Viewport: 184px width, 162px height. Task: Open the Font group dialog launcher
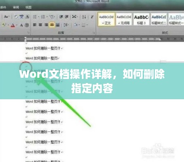(28, 32)
